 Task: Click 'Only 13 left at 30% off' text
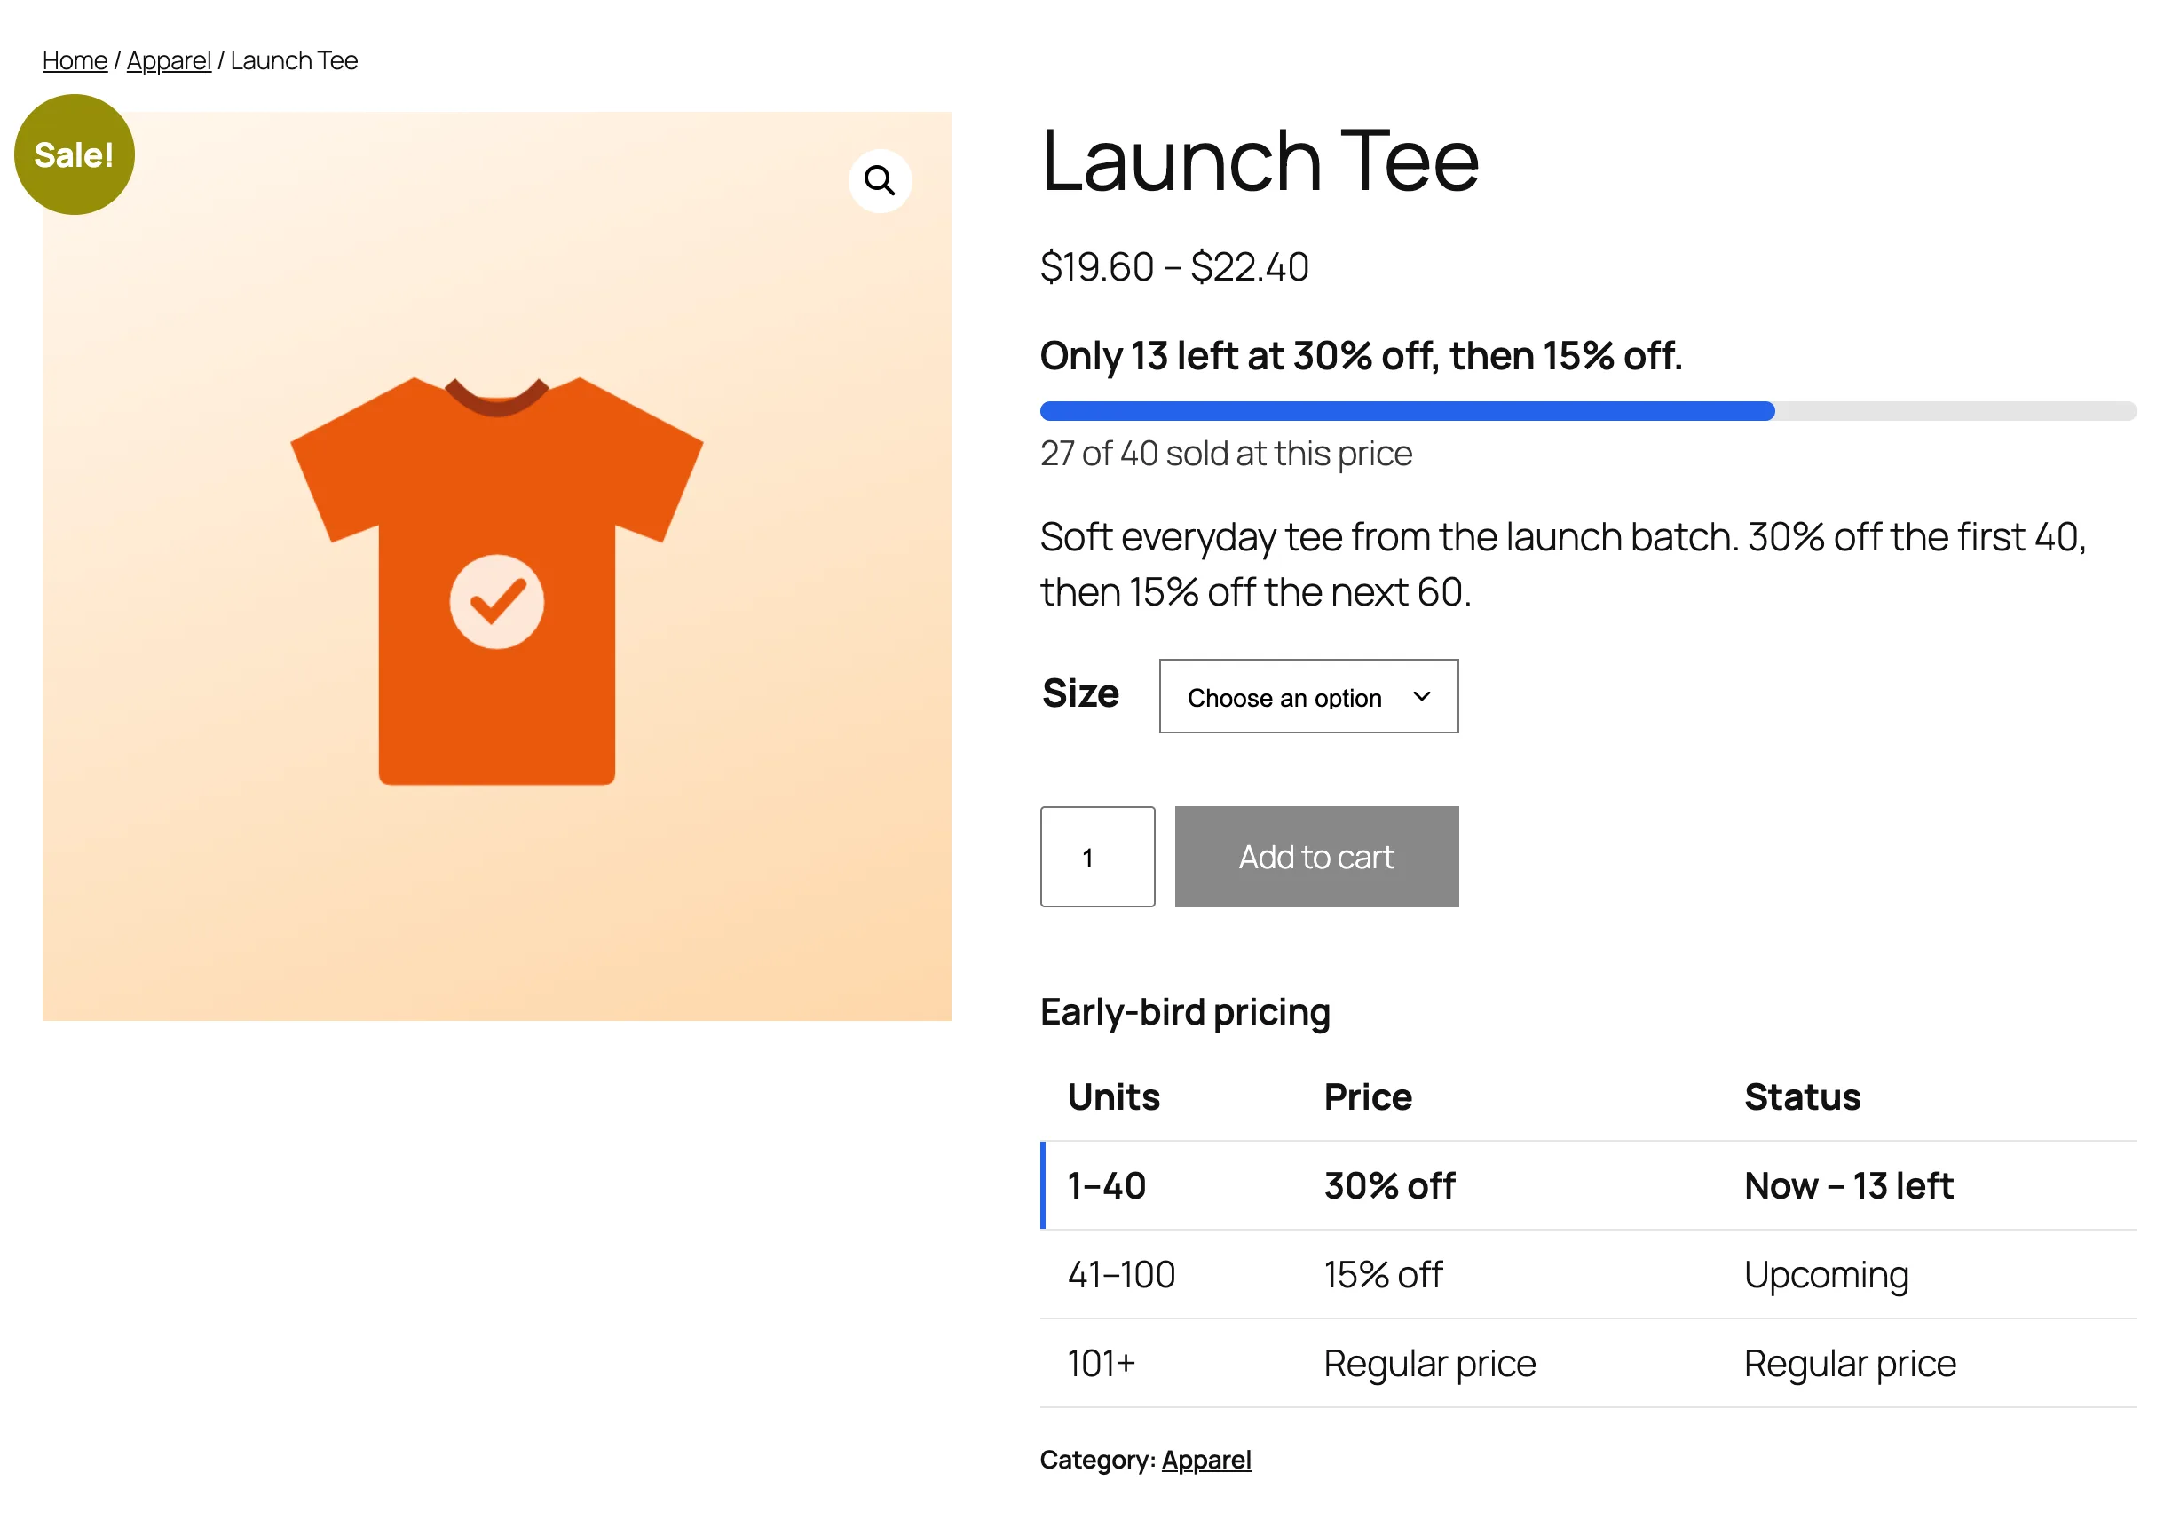click(1361, 355)
